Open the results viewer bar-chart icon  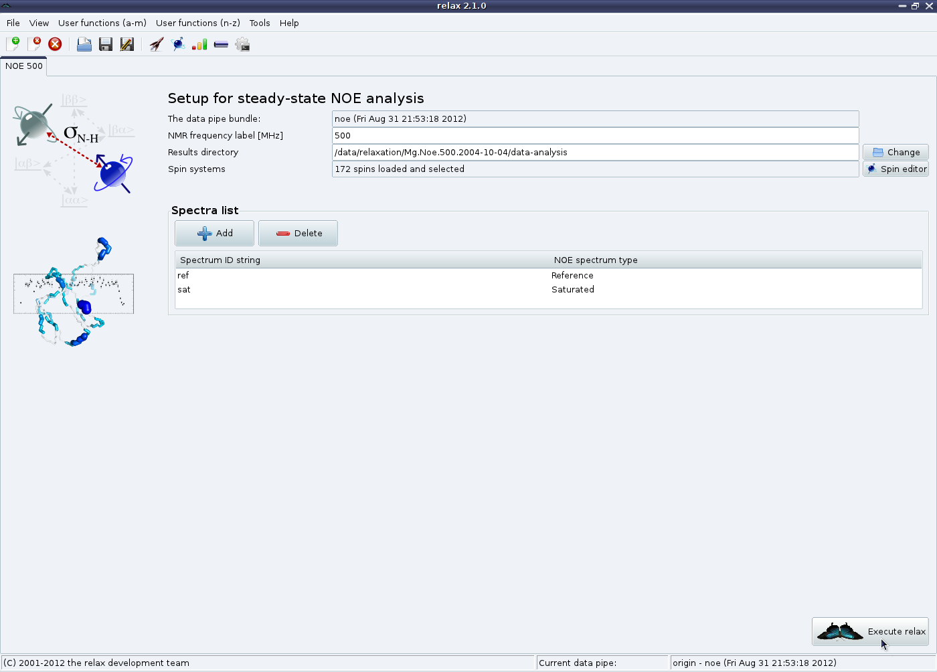(199, 45)
